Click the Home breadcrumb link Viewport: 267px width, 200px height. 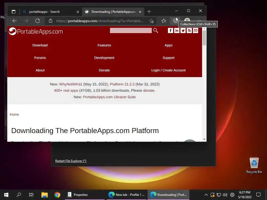pyautogui.click(x=14, y=115)
